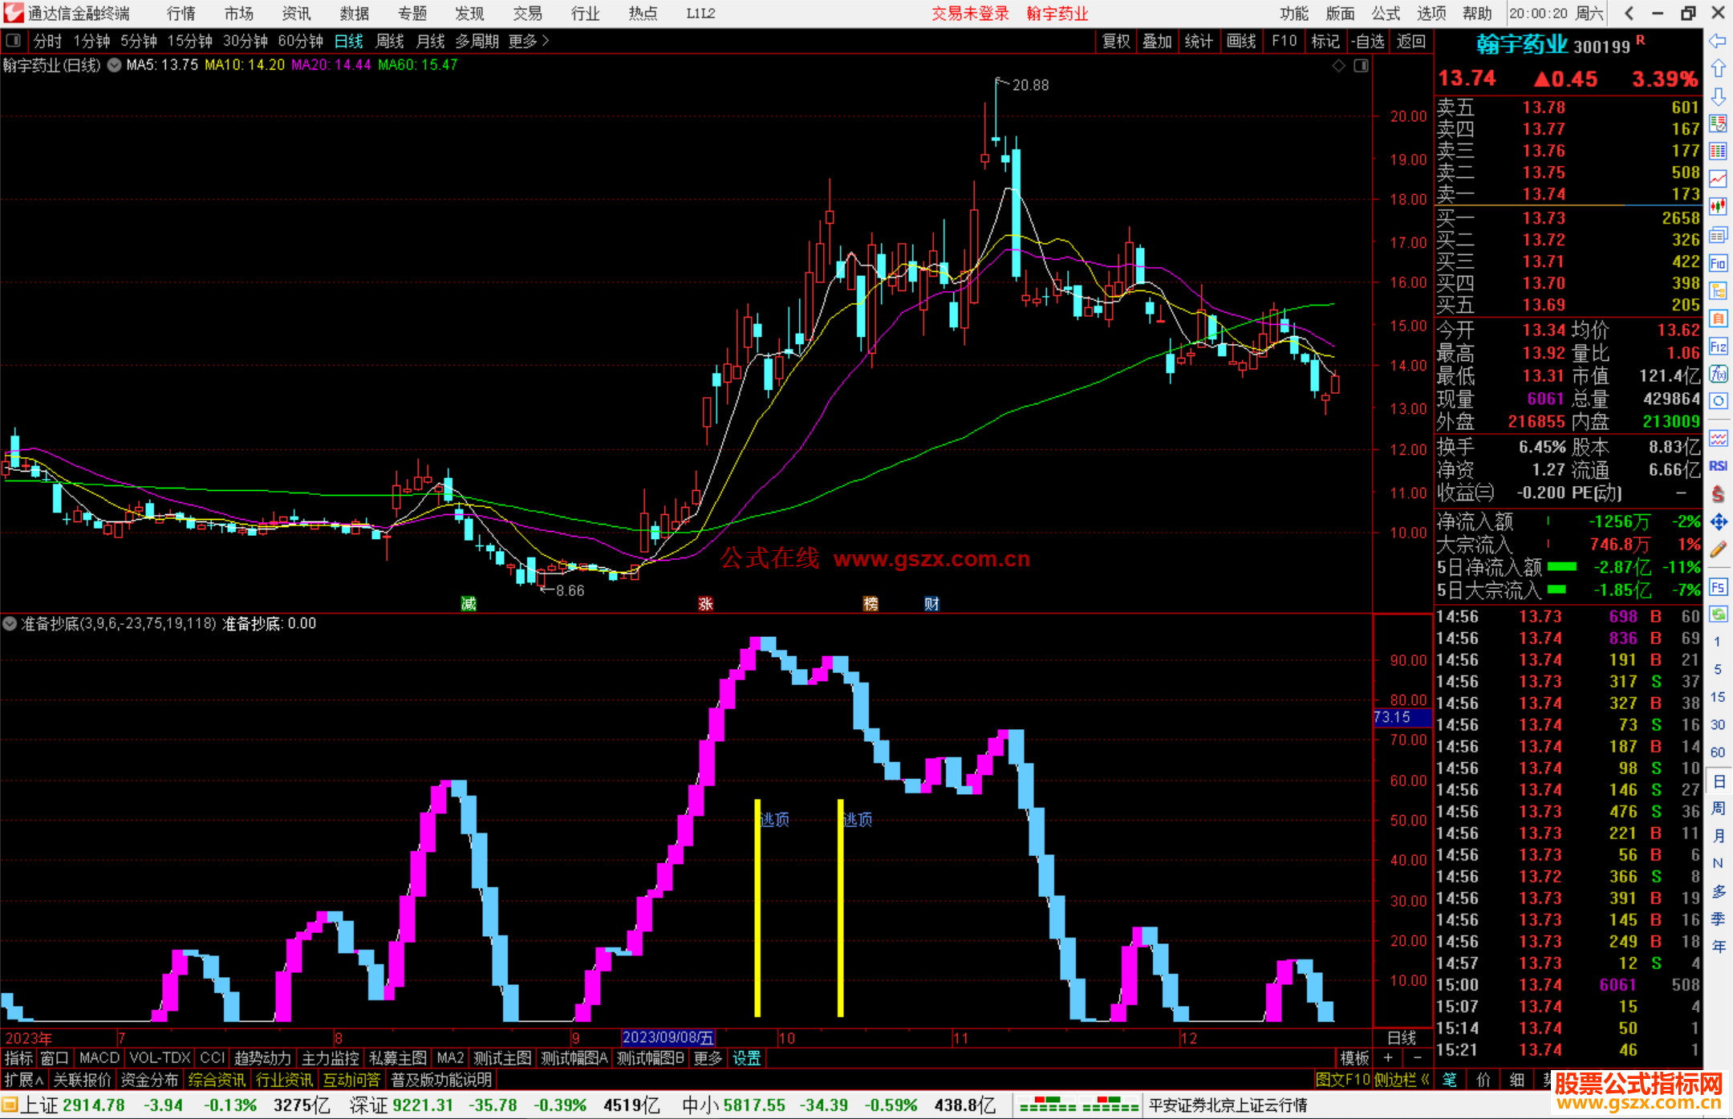Switch to the MACD indicator tab
This screenshot has width=1733, height=1119.
click(x=99, y=1058)
